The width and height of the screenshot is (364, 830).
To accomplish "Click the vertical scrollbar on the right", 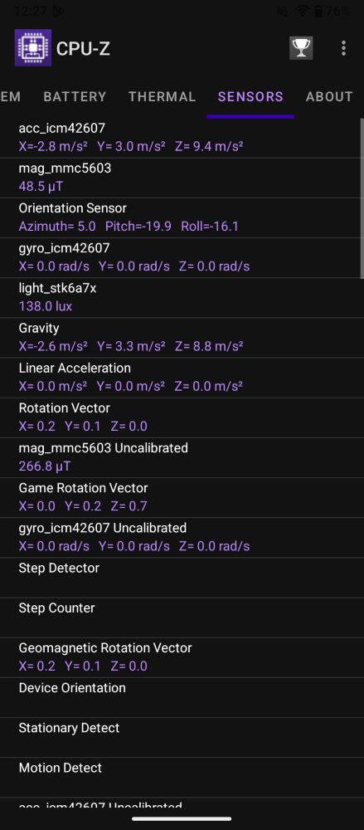I will [362, 197].
